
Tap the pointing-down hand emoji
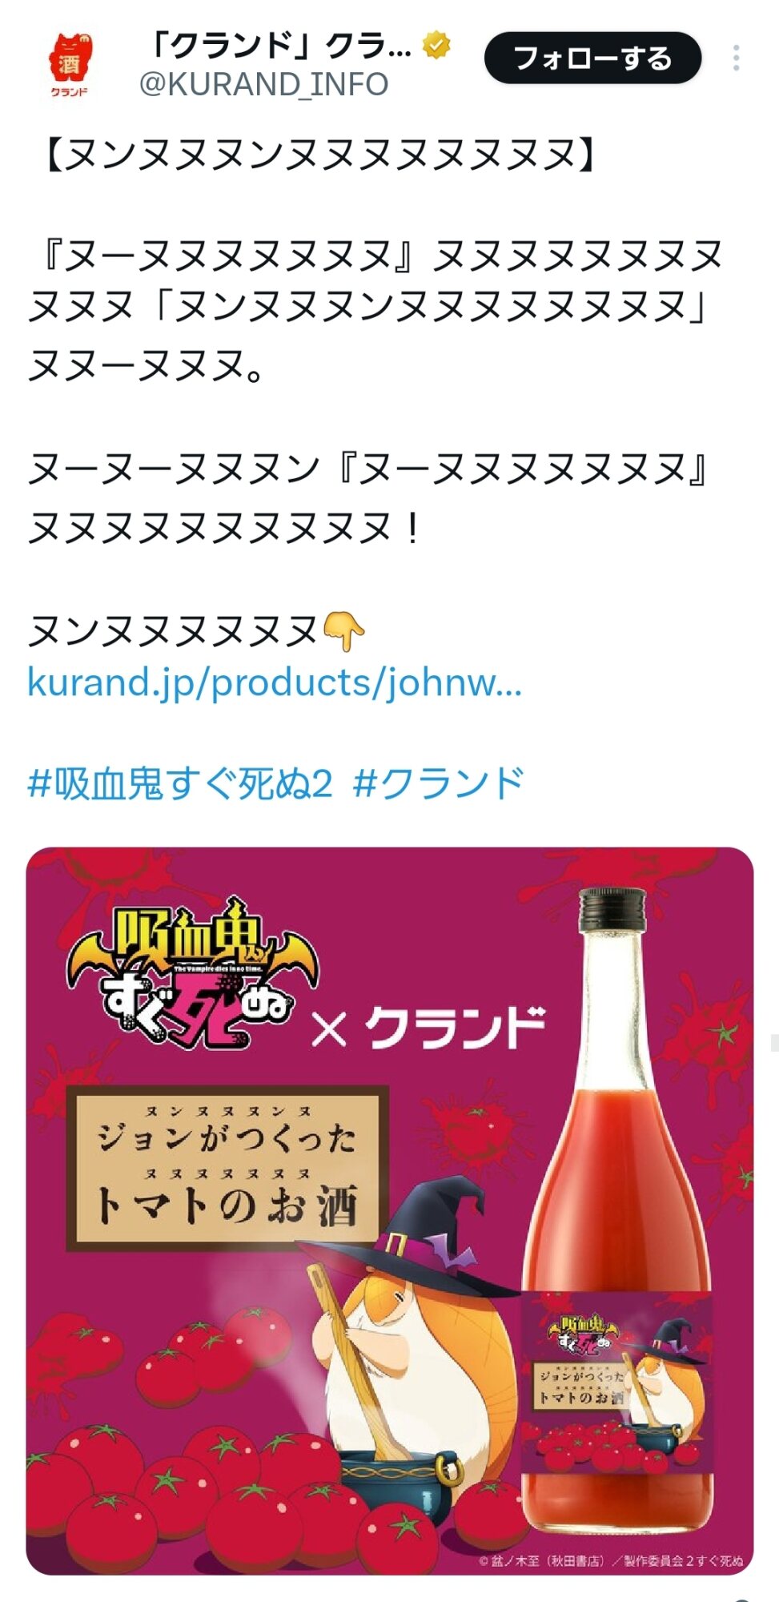[x=343, y=630]
